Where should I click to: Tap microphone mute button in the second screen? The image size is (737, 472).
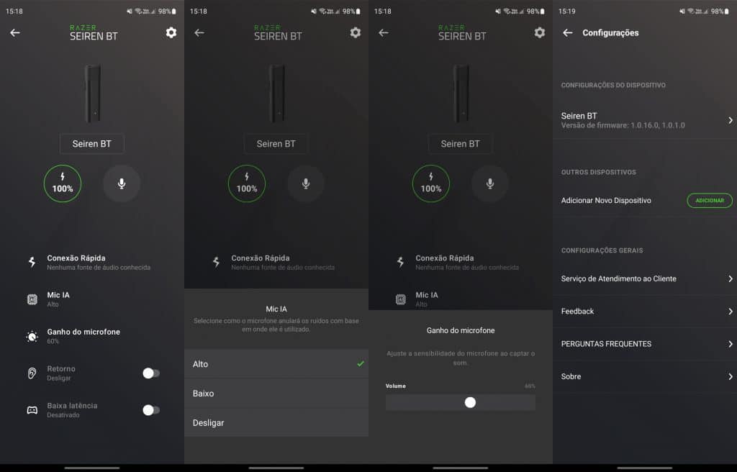click(305, 183)
